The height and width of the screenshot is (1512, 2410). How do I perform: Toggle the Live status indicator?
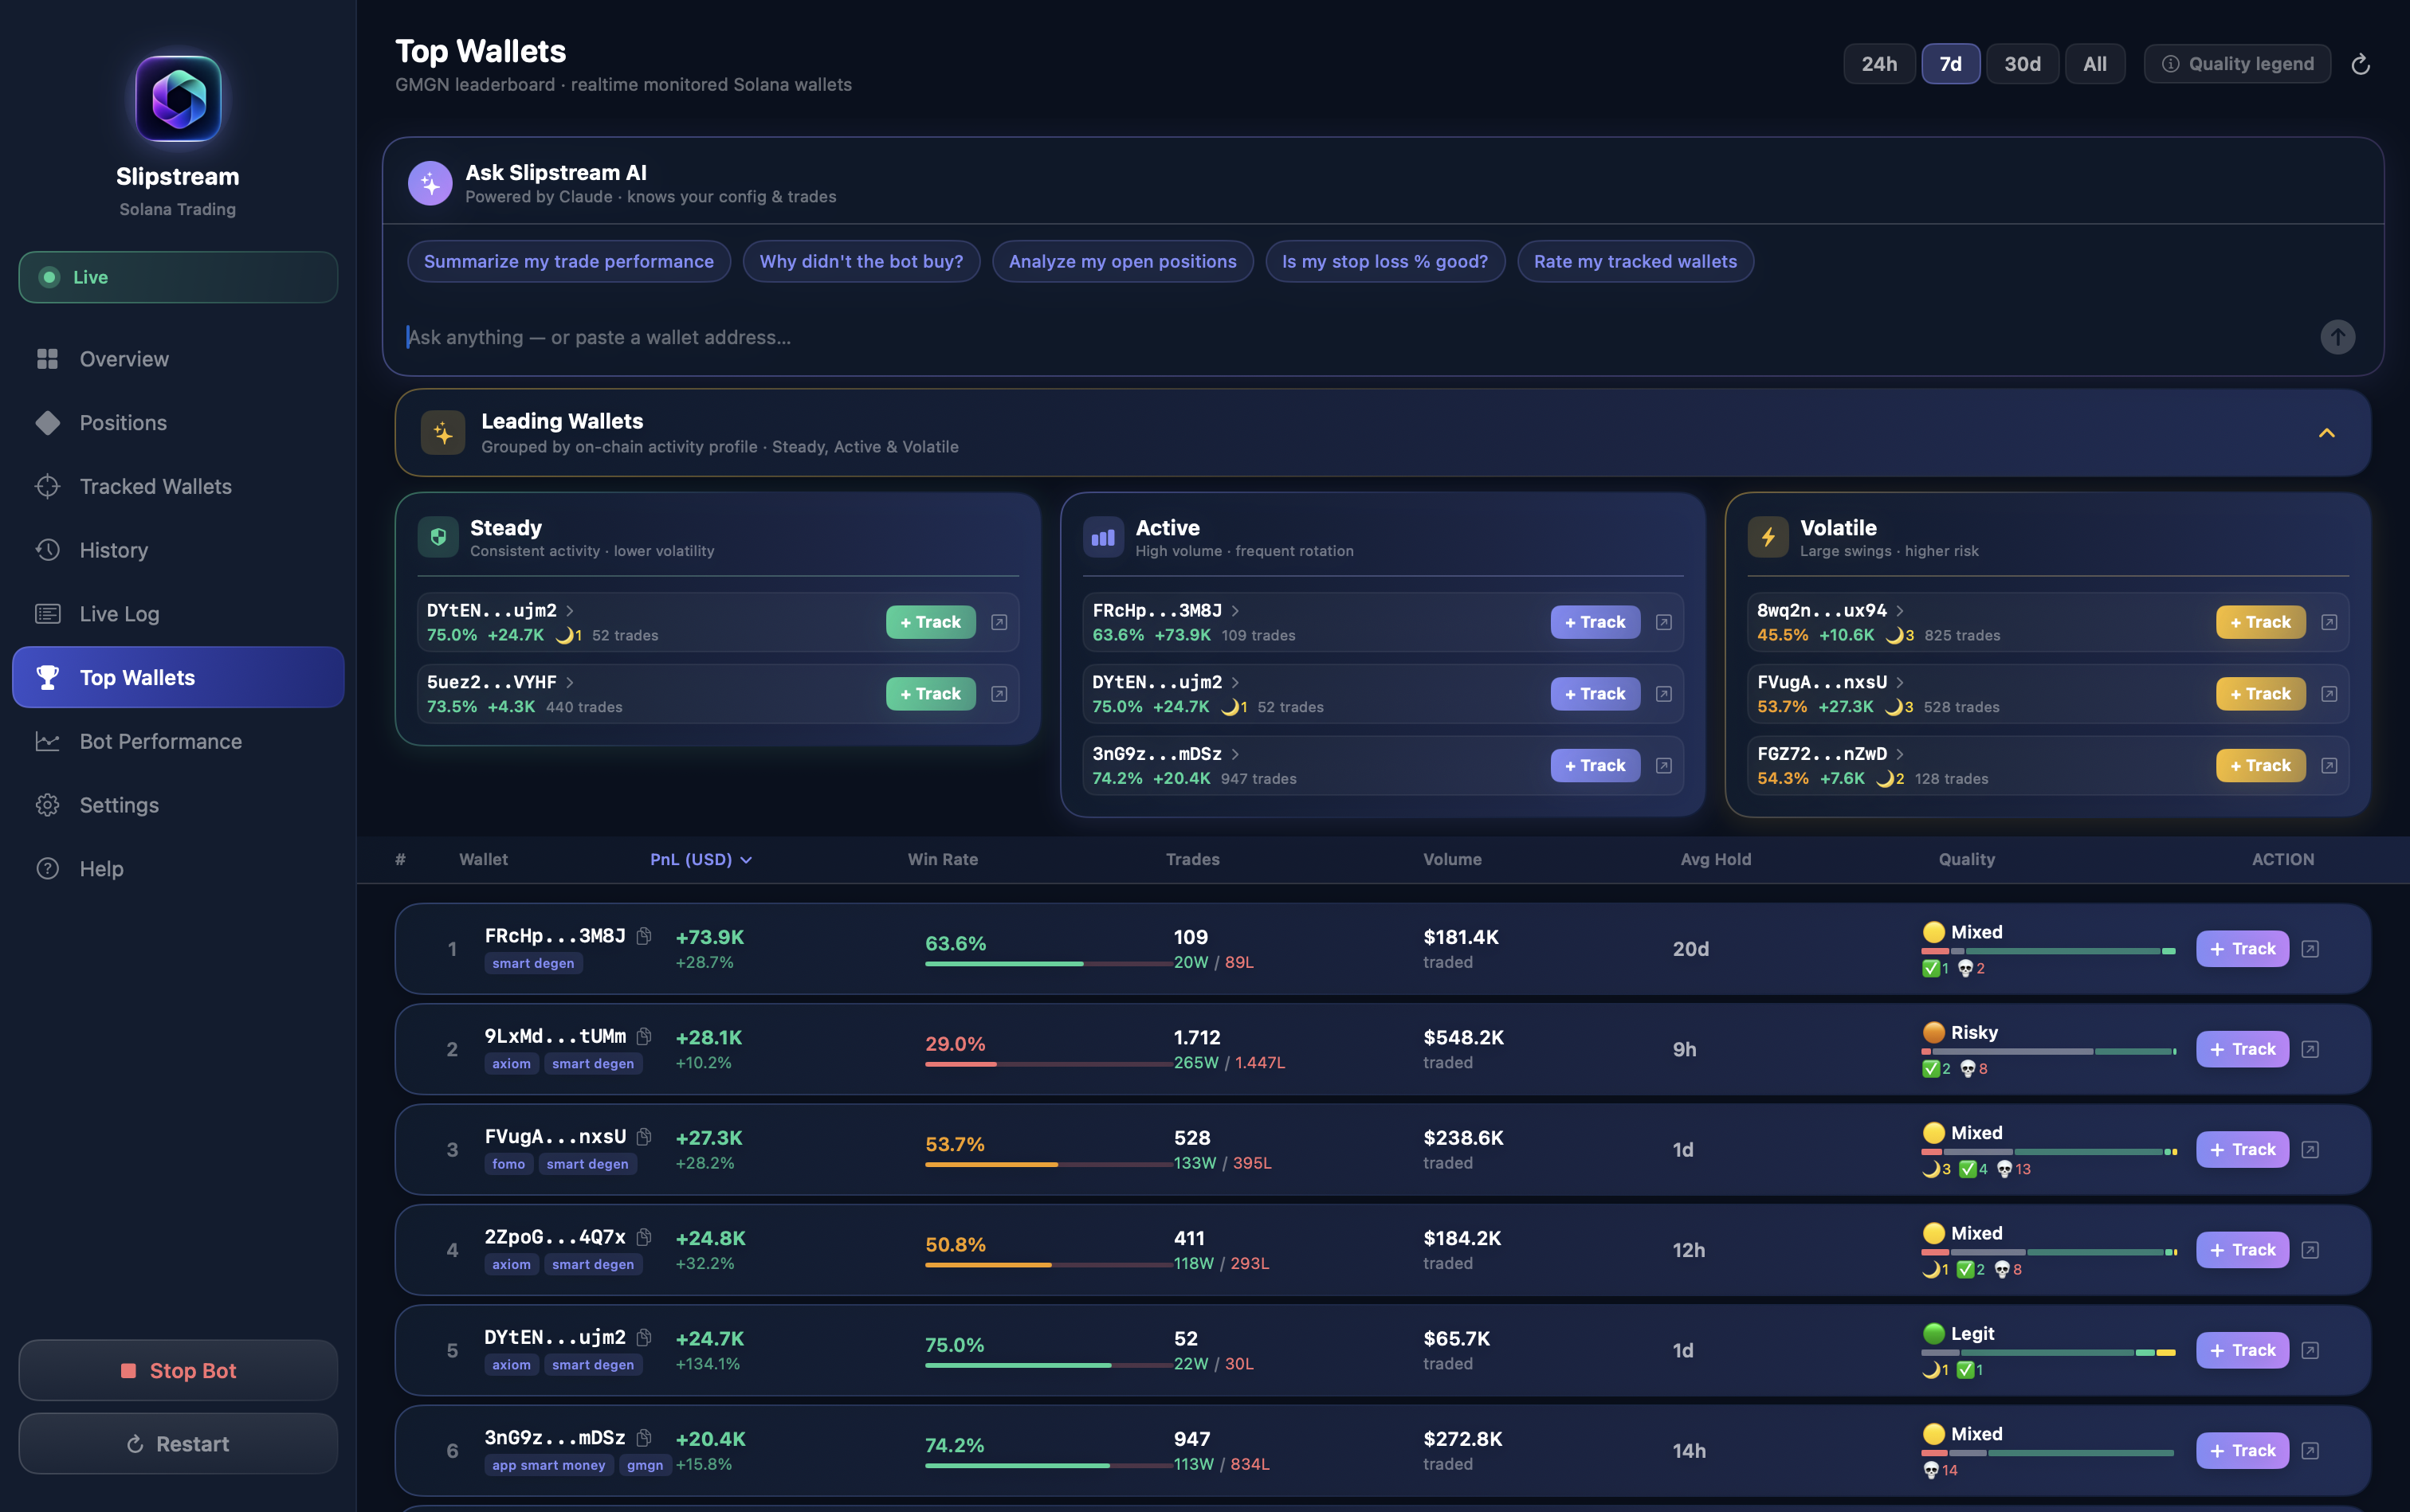[x=178, y=277]
